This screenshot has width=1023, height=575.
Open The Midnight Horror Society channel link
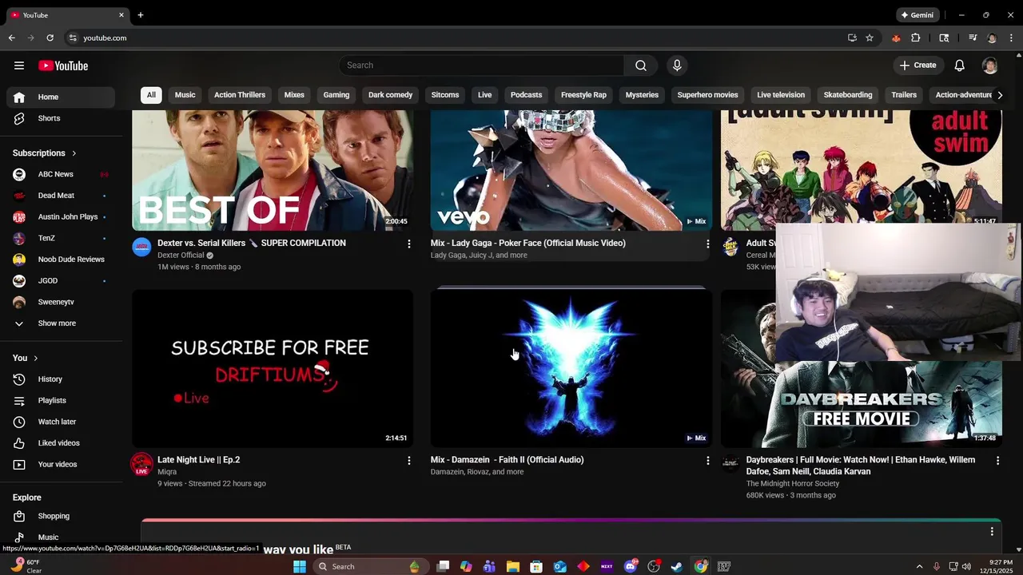pos(793,483)
